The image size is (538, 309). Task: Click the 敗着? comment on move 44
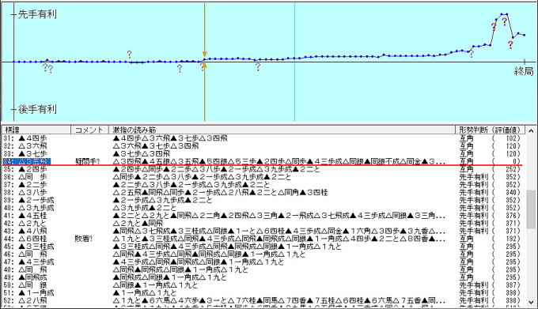click(83, 239)
